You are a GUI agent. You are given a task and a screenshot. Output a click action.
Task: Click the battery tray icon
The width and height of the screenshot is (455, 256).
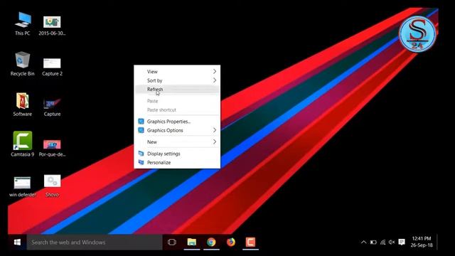(x=373, y=242)
